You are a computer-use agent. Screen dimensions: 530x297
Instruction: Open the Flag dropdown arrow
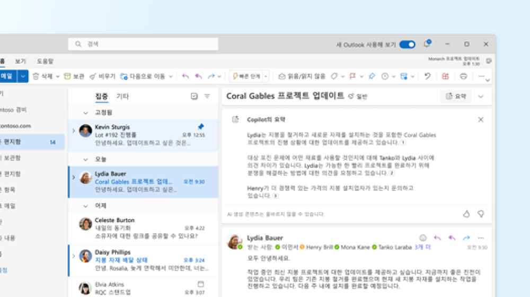pos(361,76)
